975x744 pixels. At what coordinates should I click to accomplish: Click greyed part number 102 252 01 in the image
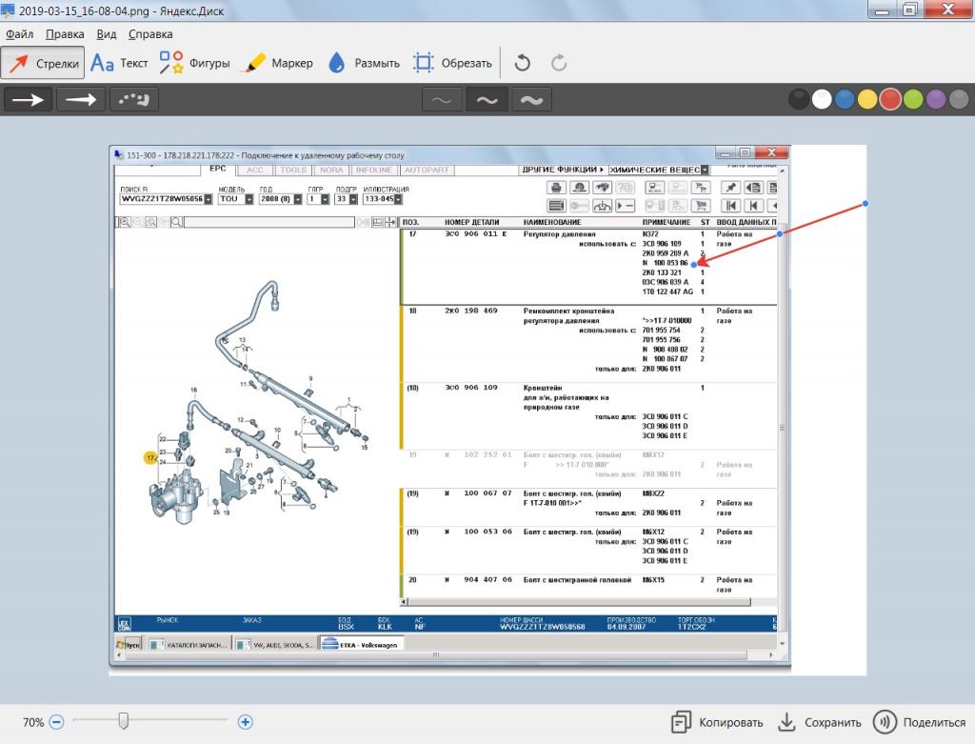click(487, 454)
